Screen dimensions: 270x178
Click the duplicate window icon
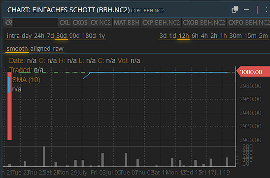tap(235, 9)
